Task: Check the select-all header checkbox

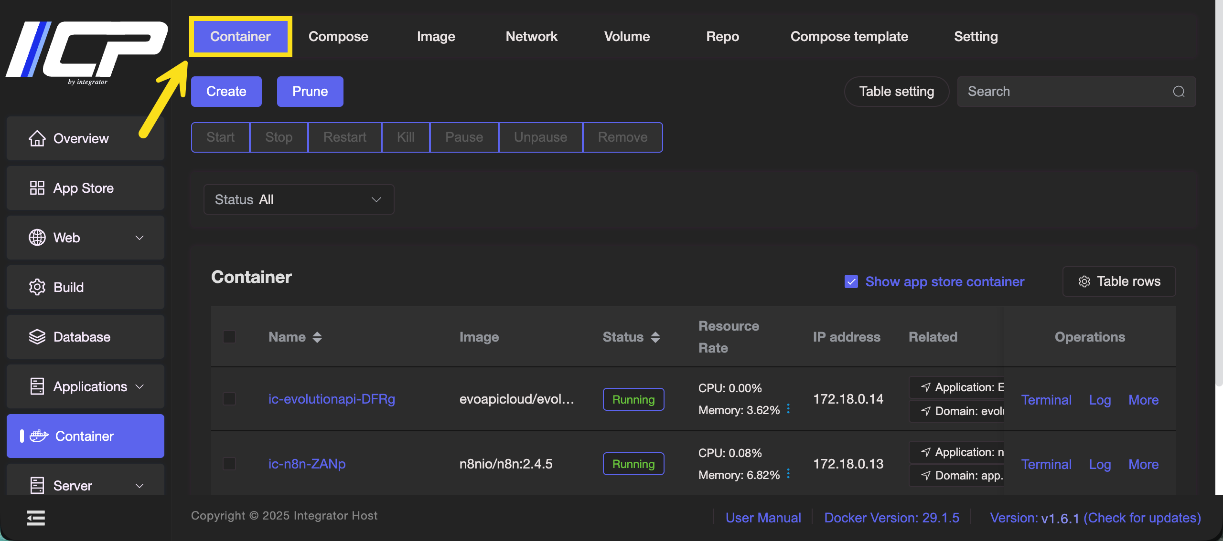Action: pos(229,337)
